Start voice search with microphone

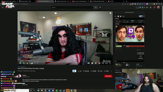pyautogui.click(x=100, y=7)
